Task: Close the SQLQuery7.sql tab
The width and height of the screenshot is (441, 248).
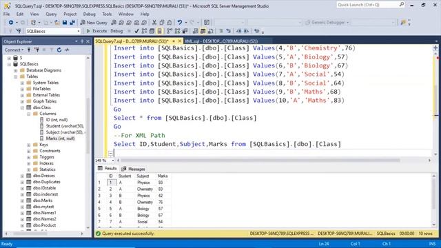Action: tap(180, 41)
